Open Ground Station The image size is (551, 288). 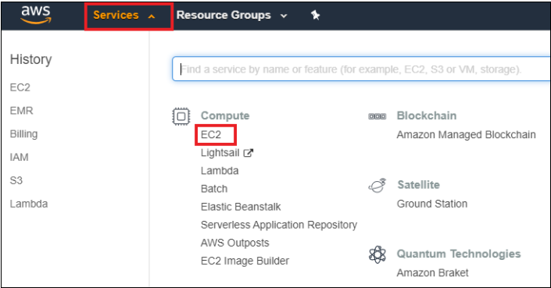(432, 204)
